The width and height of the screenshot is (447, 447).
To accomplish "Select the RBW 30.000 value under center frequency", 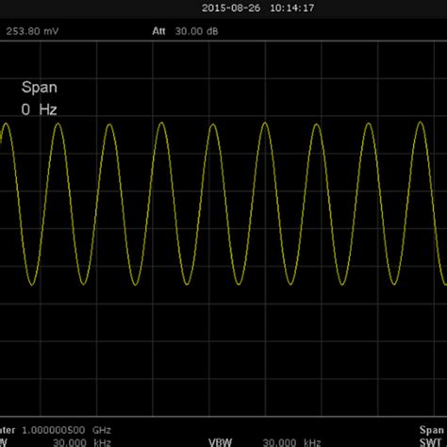I will pos(70,442).
